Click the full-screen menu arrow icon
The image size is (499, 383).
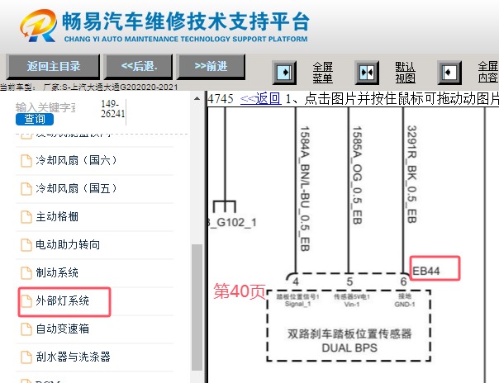[284, 73]
